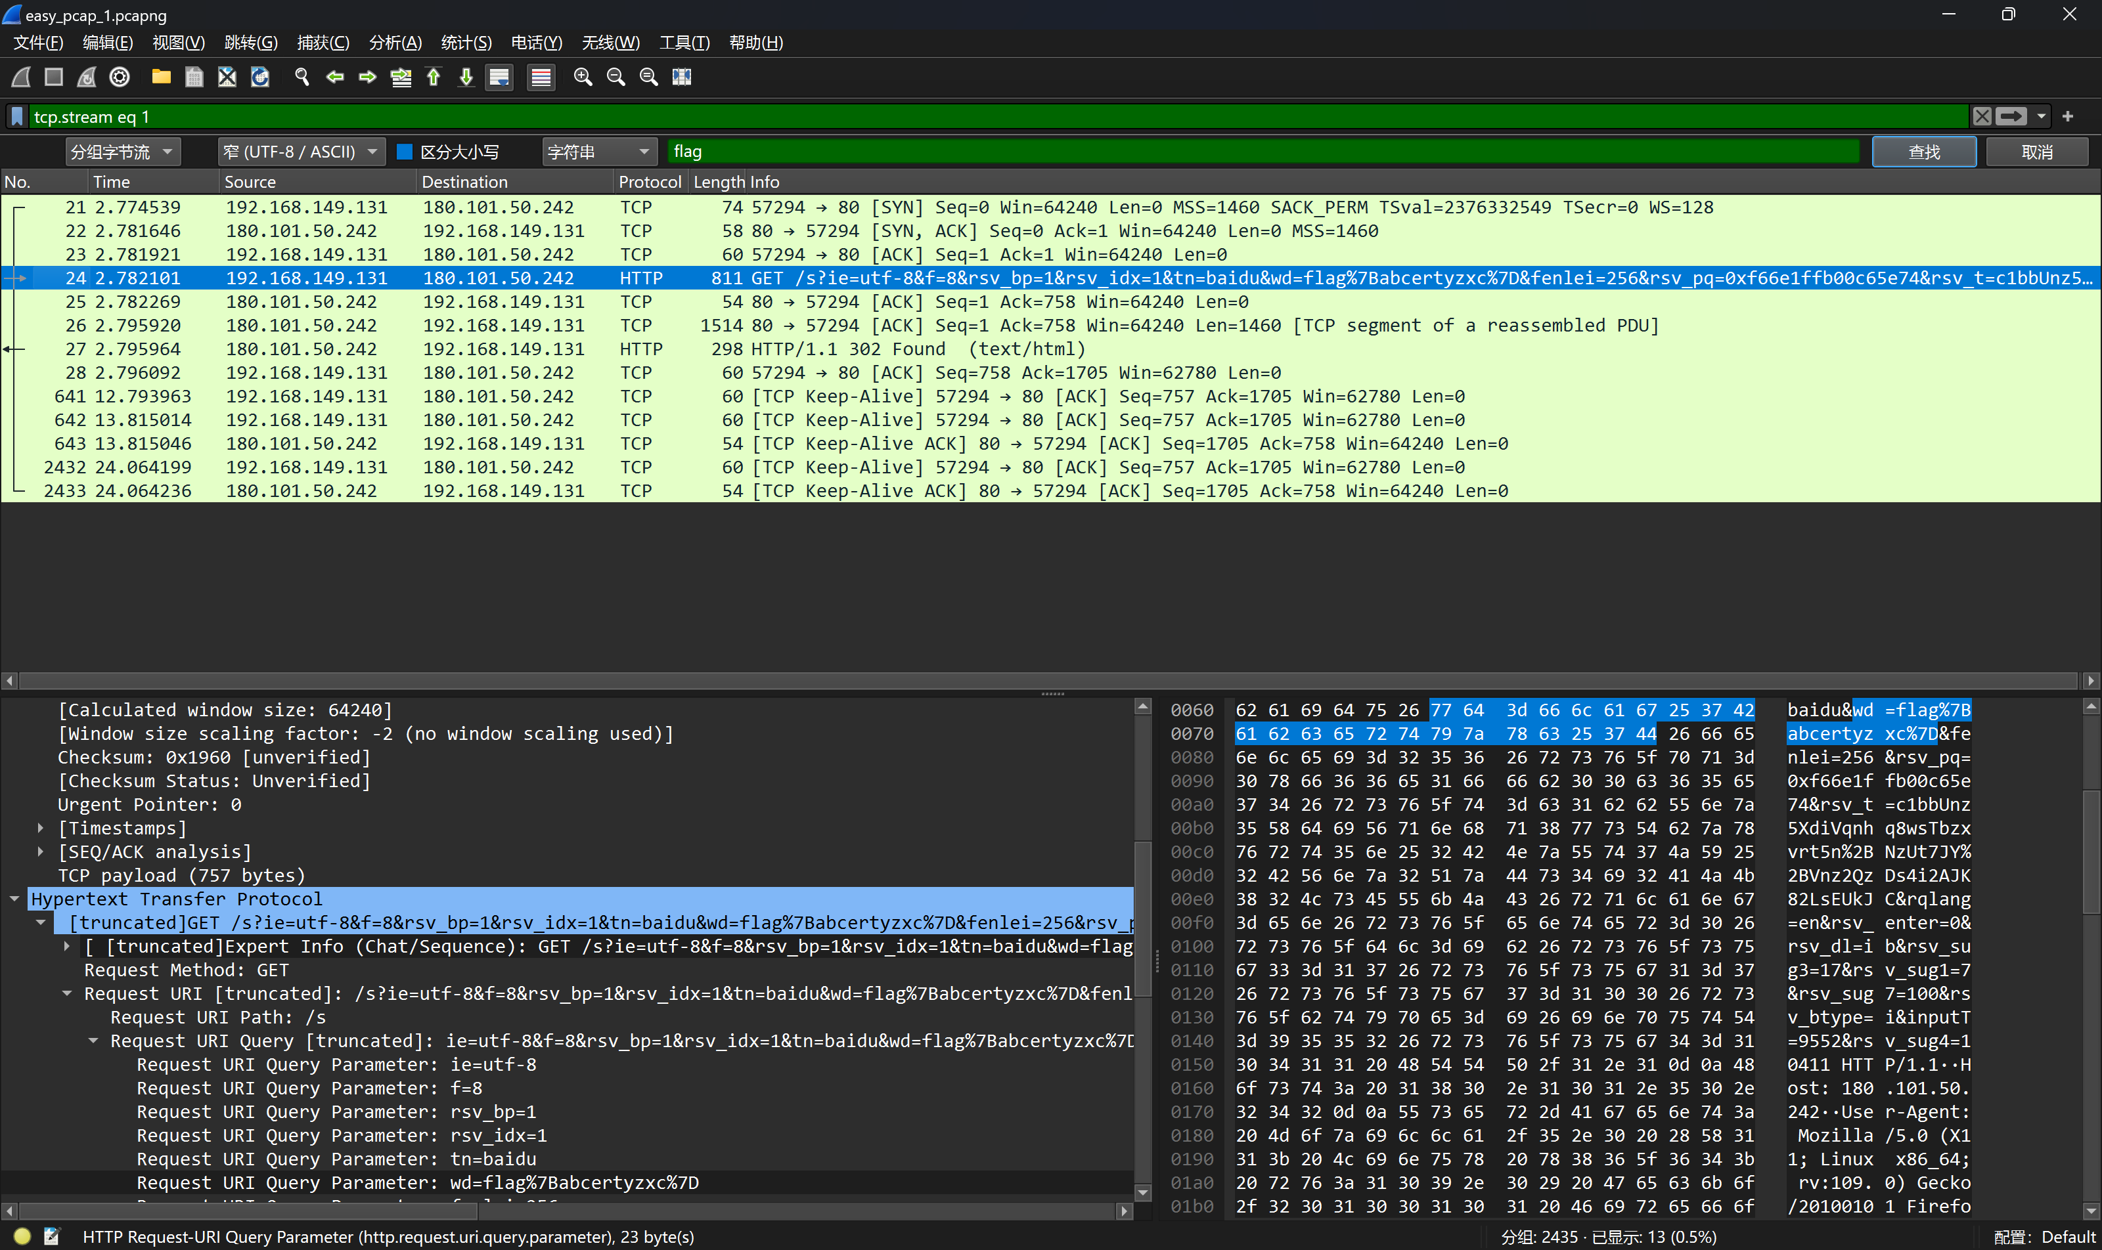The image size is (2102, 1250).
Task: Jump to first packet up arrow
Action: click(434, 77)
